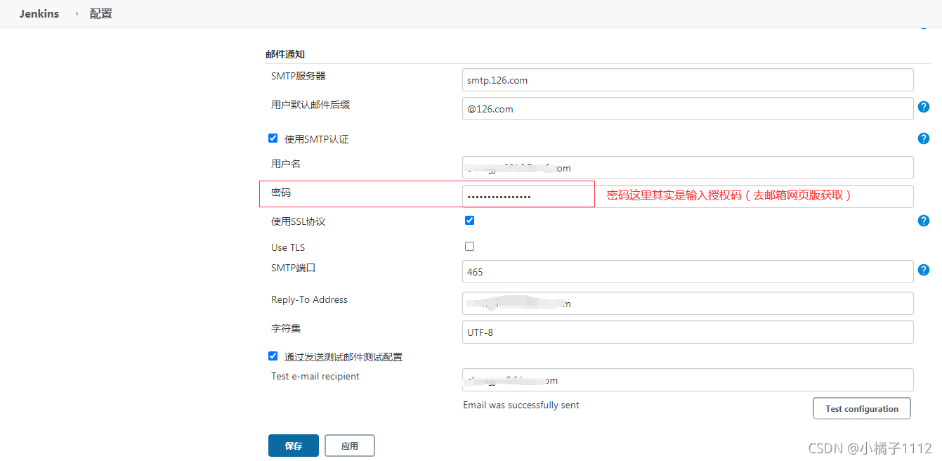This screenshot has width=942, height=461.
Task: Open help for 用户默认邮件后缀 field
Action: pos(924,107)
